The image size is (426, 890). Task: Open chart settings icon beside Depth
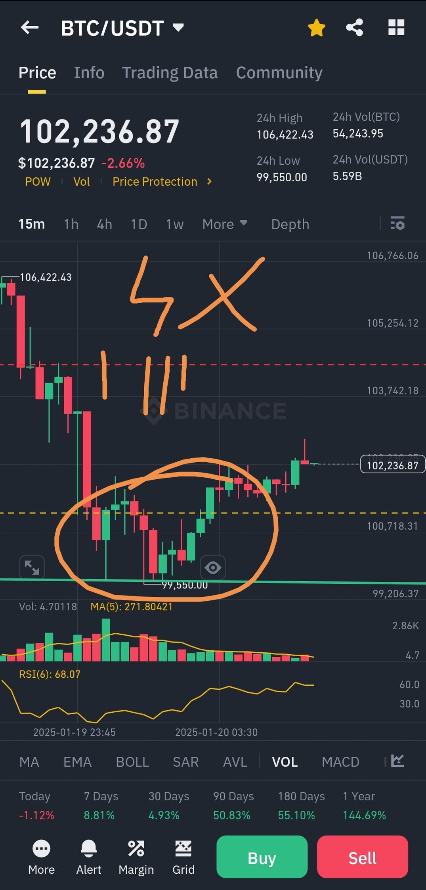point(397,223)
